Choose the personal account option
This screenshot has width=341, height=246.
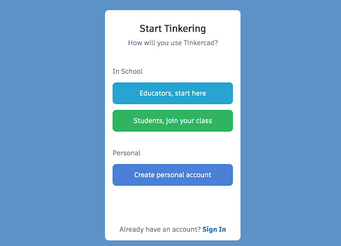pos(172,175)
